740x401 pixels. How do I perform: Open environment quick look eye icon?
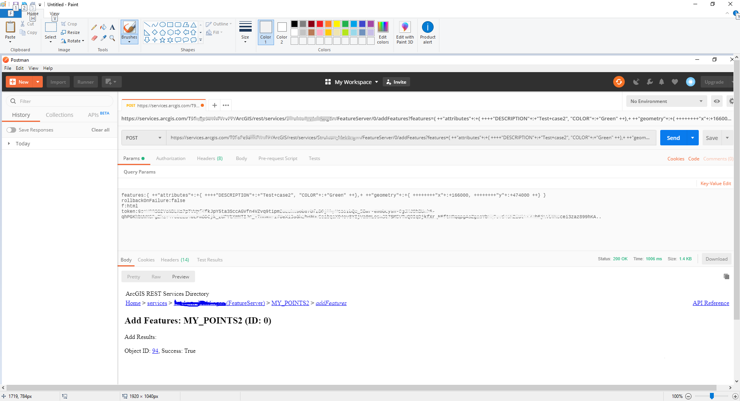[717, 101]
